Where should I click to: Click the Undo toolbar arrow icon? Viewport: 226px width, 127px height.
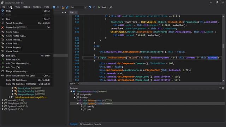90,7
